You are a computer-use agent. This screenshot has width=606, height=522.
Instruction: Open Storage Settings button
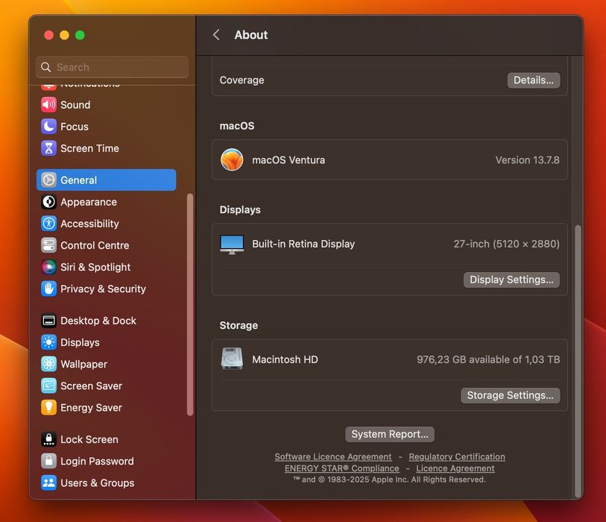[x=510, y=395]
